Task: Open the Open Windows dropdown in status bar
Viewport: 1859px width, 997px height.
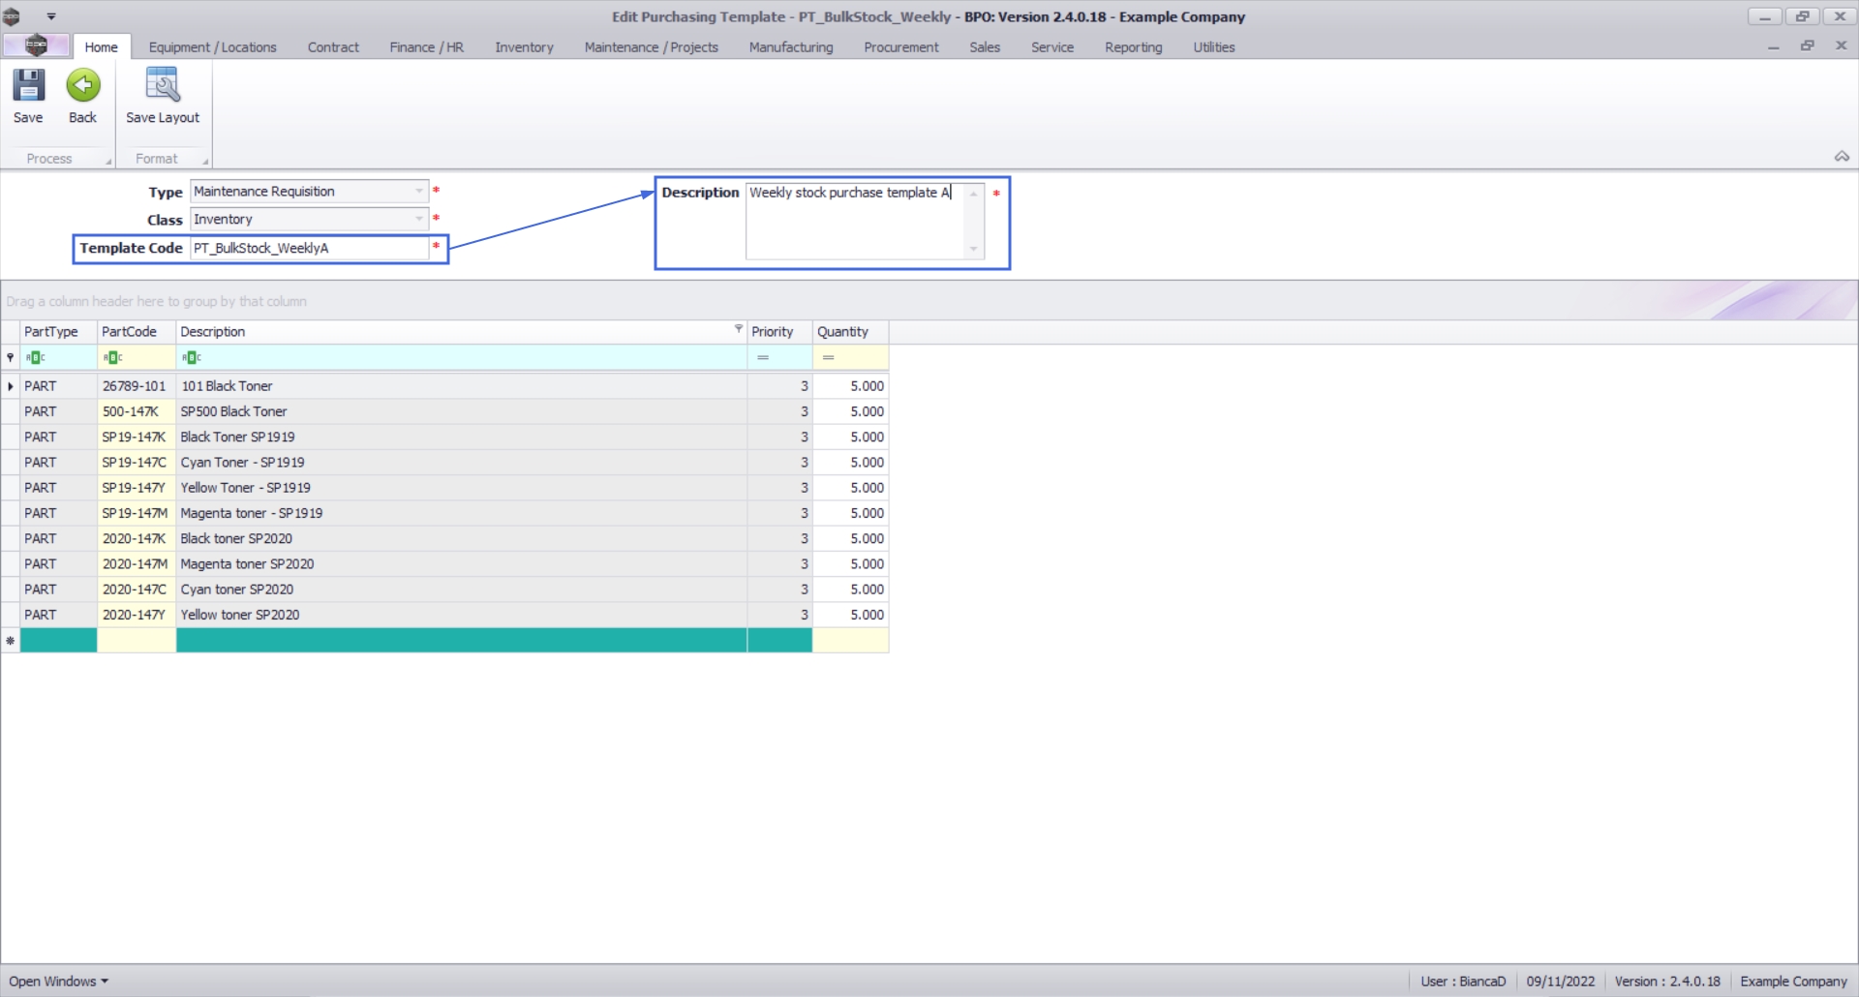Action: [58, 982]
